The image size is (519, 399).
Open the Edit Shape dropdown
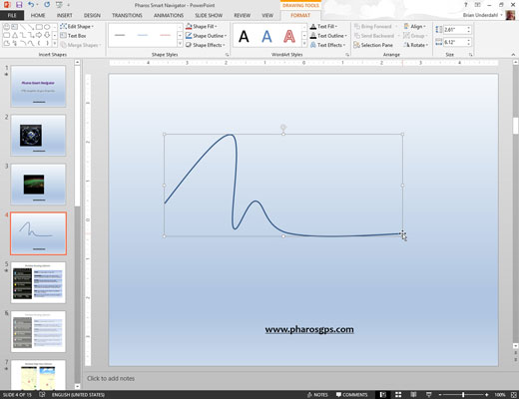click(x=77, y=26)
